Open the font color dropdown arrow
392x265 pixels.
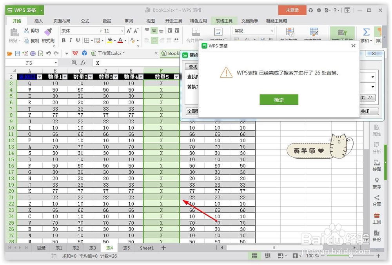point(125,40)
